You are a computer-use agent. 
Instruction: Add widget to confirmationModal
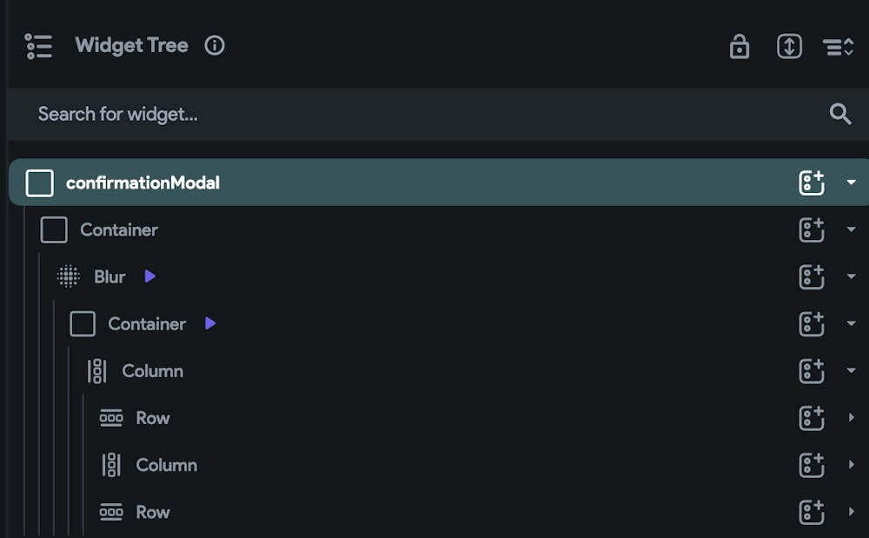pos(812,183)
